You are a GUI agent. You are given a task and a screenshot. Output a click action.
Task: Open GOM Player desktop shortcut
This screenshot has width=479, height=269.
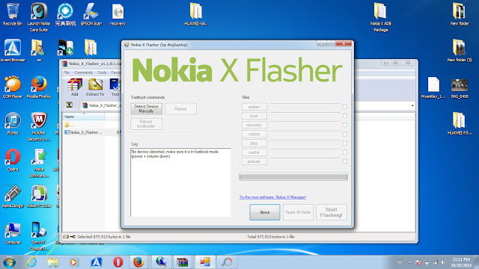point(13,87)
